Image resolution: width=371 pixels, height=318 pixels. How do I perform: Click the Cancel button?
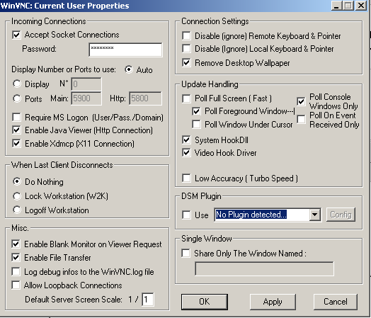coord(336,302)
